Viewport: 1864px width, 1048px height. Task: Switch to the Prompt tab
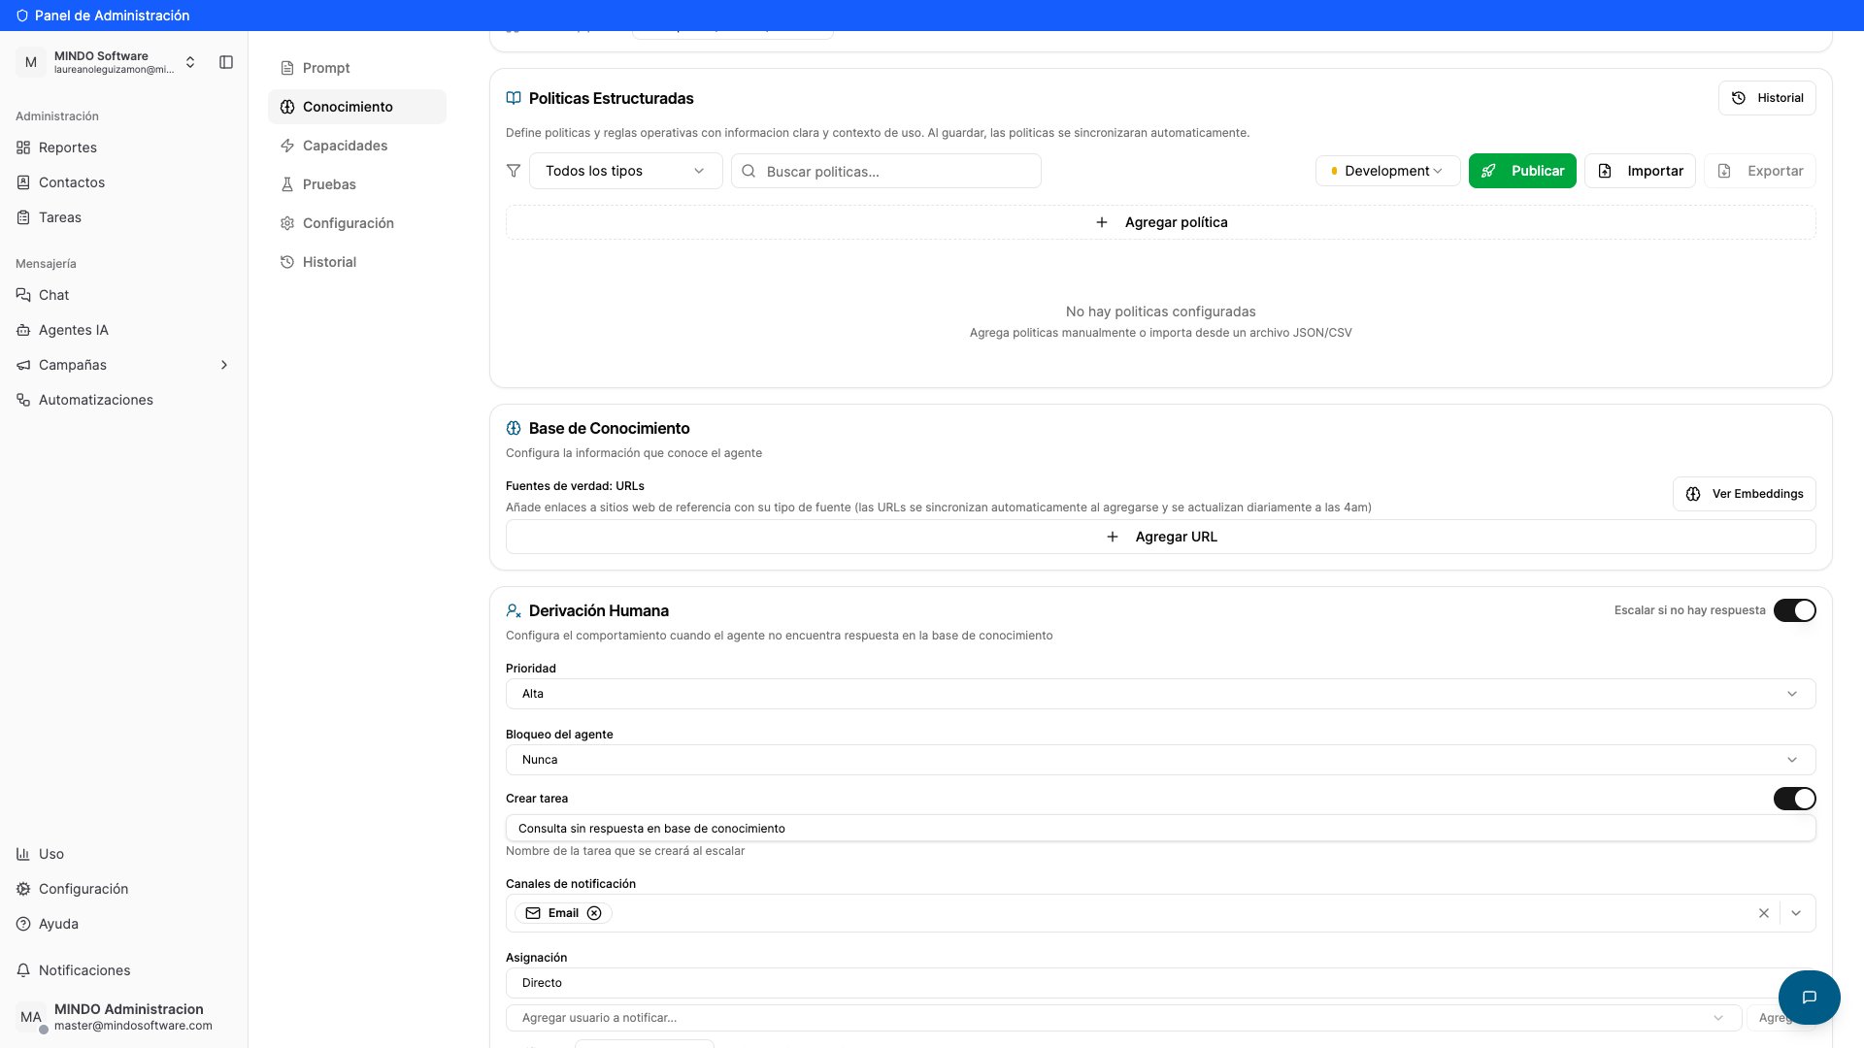pos(357,68)
